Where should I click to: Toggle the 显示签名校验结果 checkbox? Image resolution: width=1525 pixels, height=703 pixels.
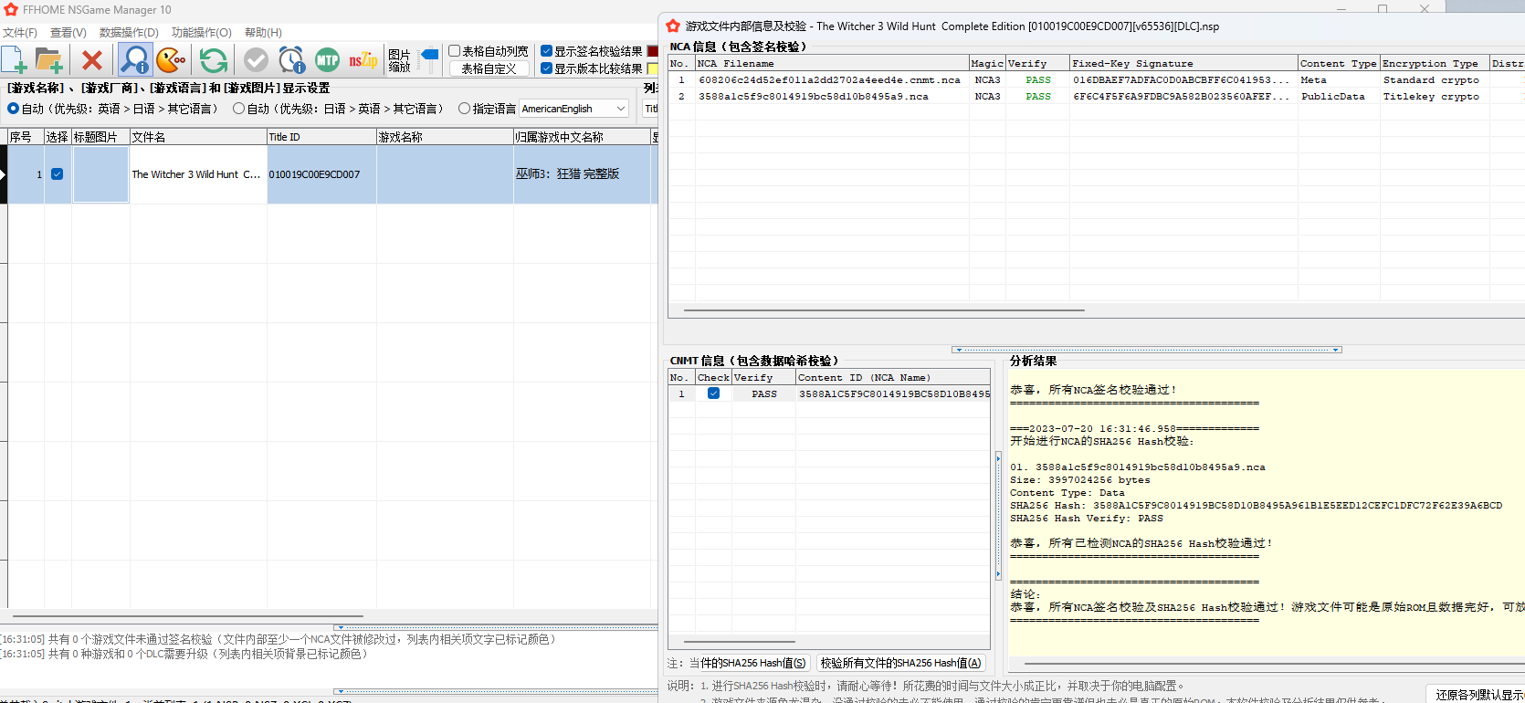pos(546,51)
